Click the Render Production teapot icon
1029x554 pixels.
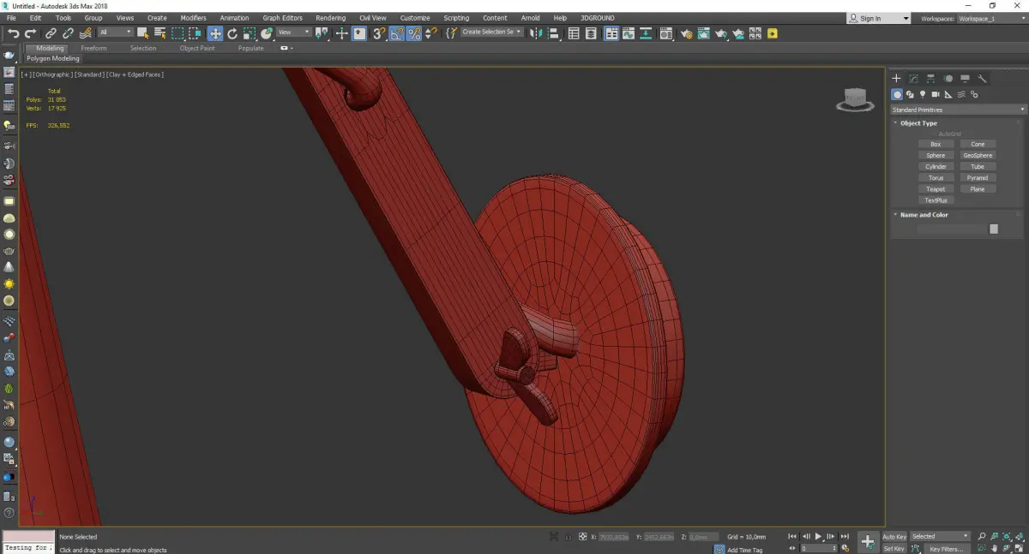coord(721,33)
